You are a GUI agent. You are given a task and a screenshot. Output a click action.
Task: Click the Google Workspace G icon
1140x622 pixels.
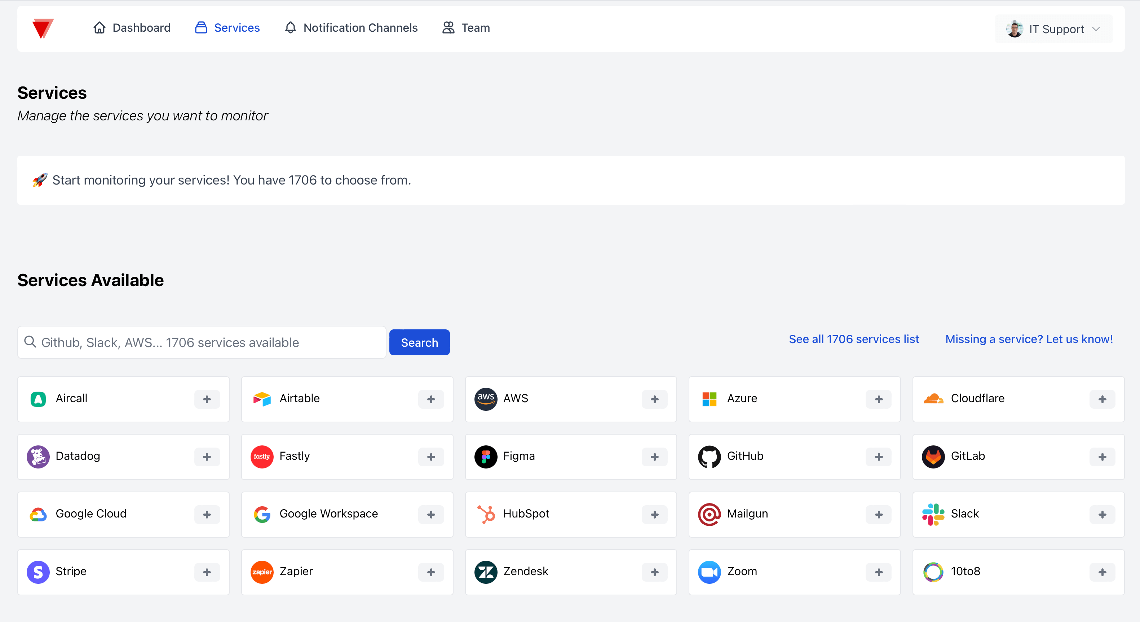262,515
